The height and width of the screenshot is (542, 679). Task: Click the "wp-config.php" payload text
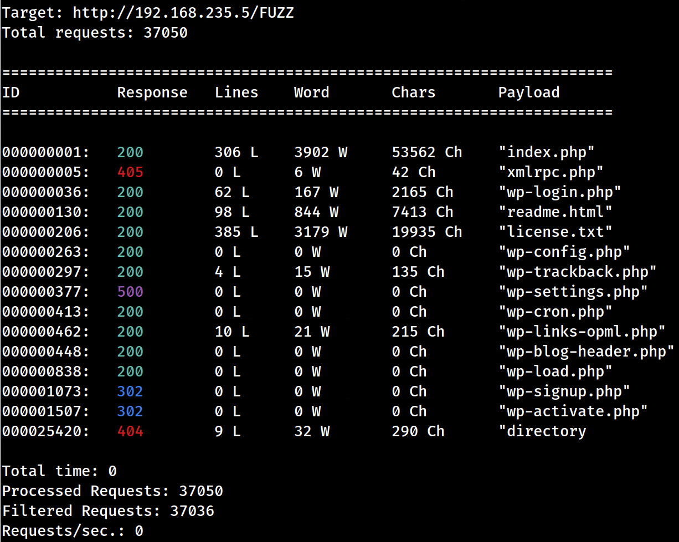[564, 251]
